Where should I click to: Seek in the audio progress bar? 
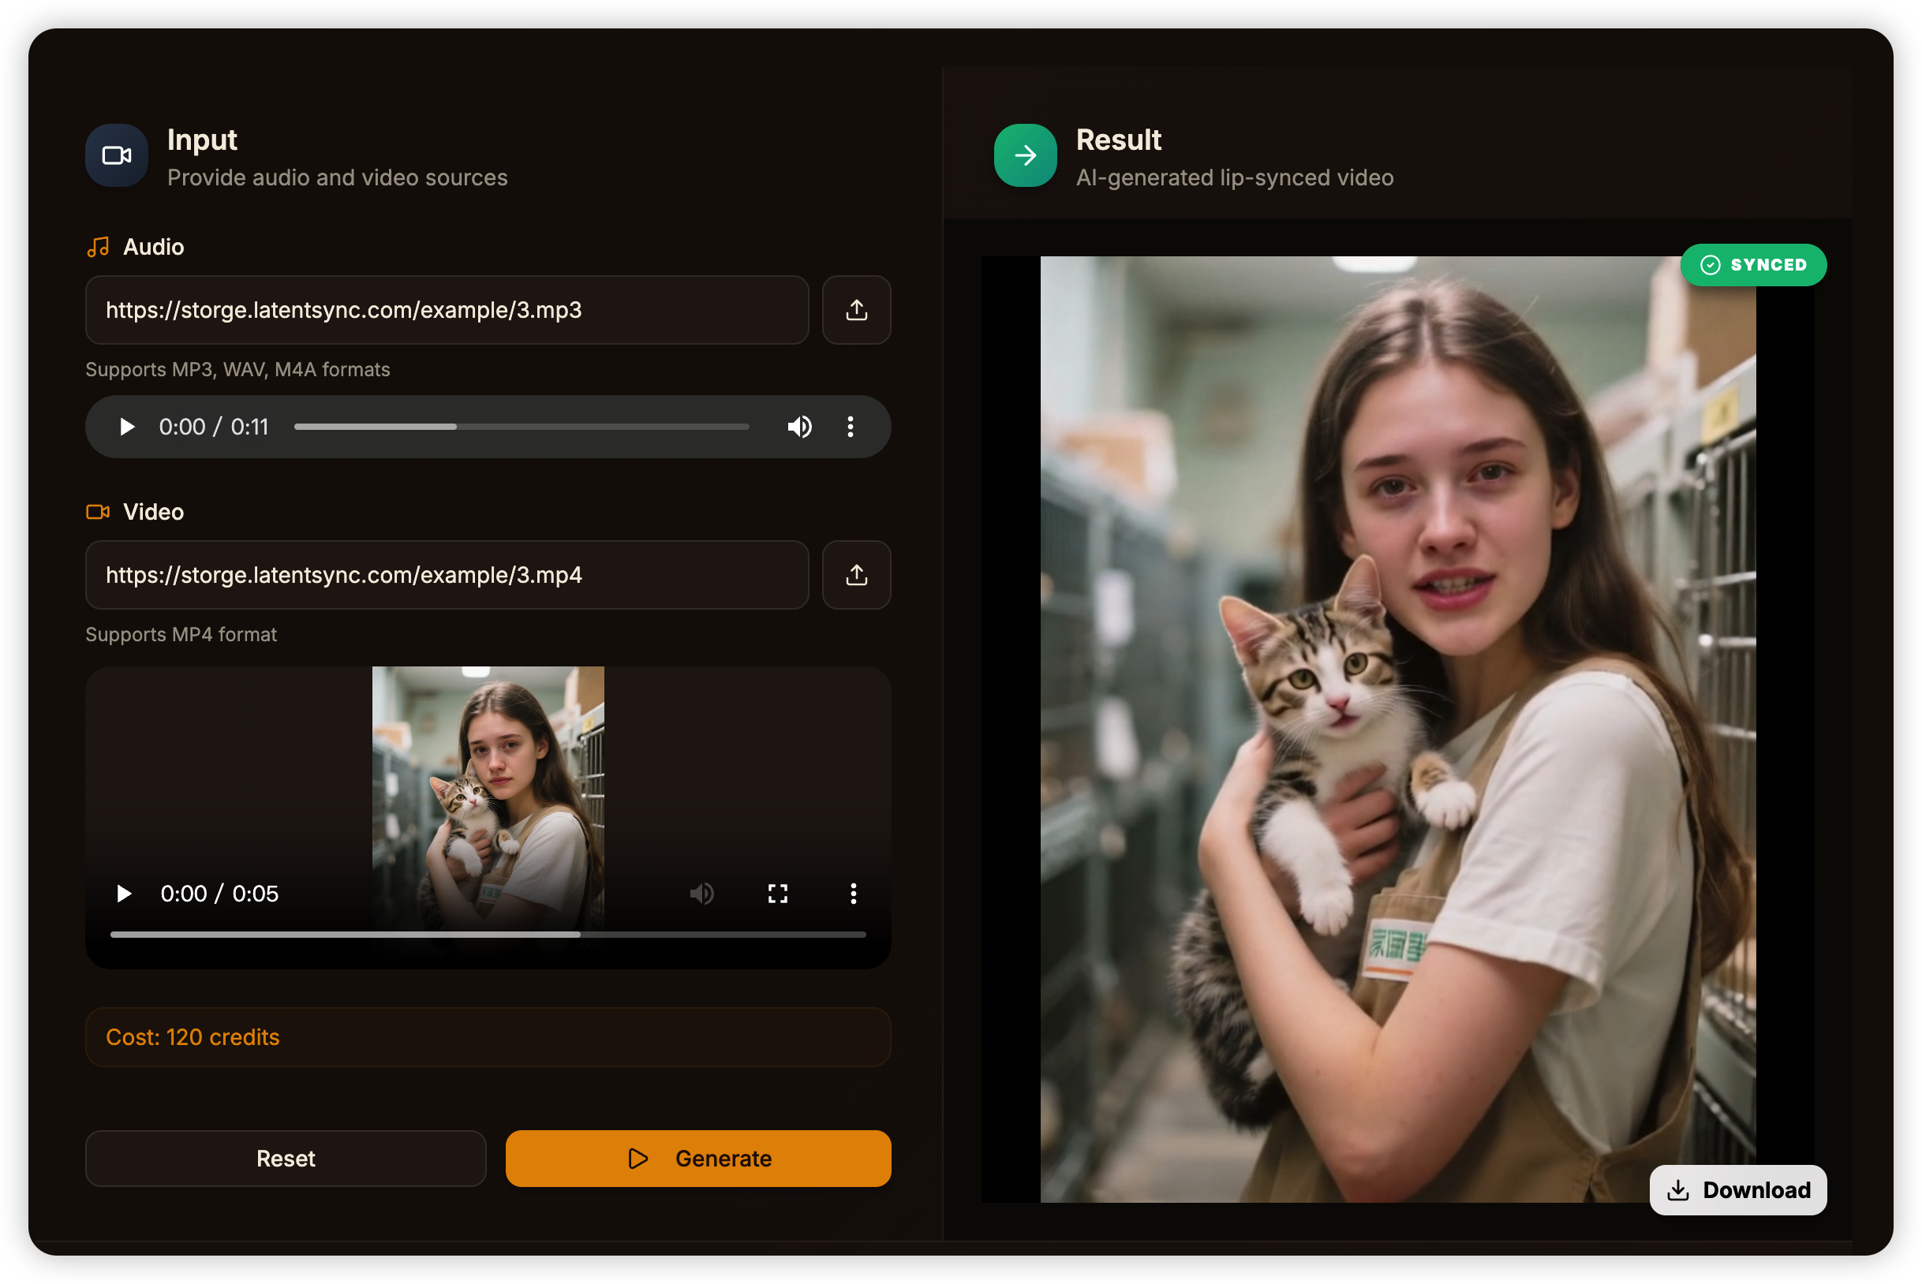coord(521,427)
